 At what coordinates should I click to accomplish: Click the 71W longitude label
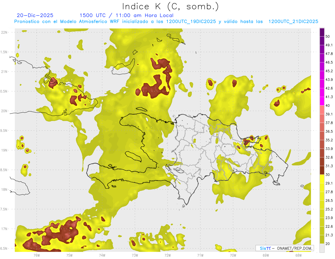[x=200, y=255]
